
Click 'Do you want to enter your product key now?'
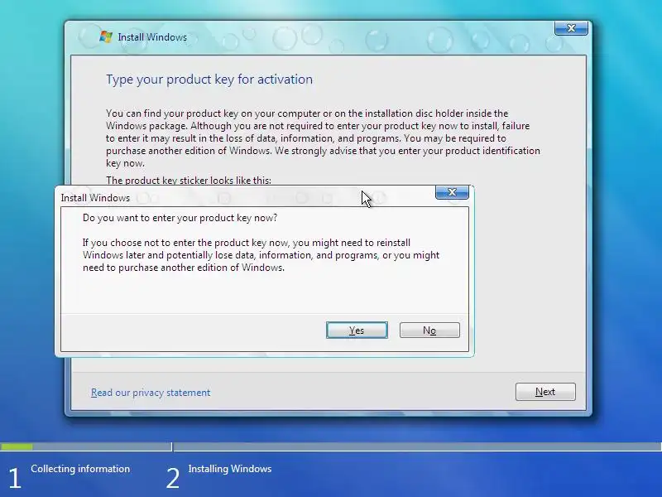(x=180, y=218)
